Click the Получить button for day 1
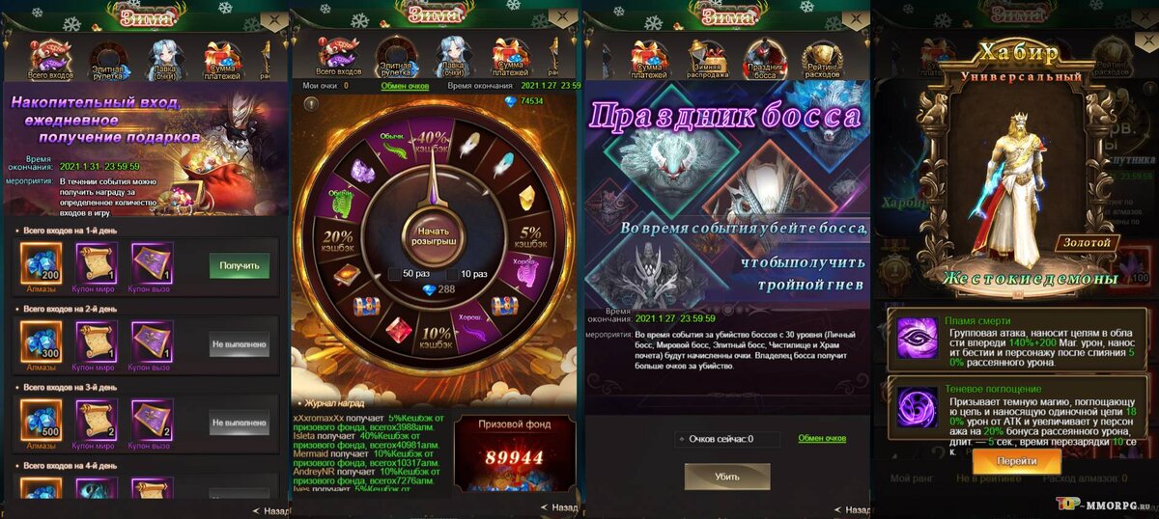The image size is (1159, 519). coord(239,265)
